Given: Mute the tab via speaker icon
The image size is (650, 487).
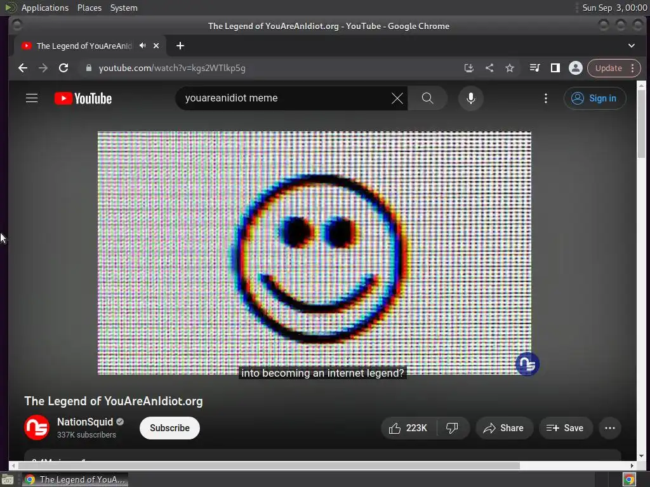Looking at the screenshot, I should [143, 46].
